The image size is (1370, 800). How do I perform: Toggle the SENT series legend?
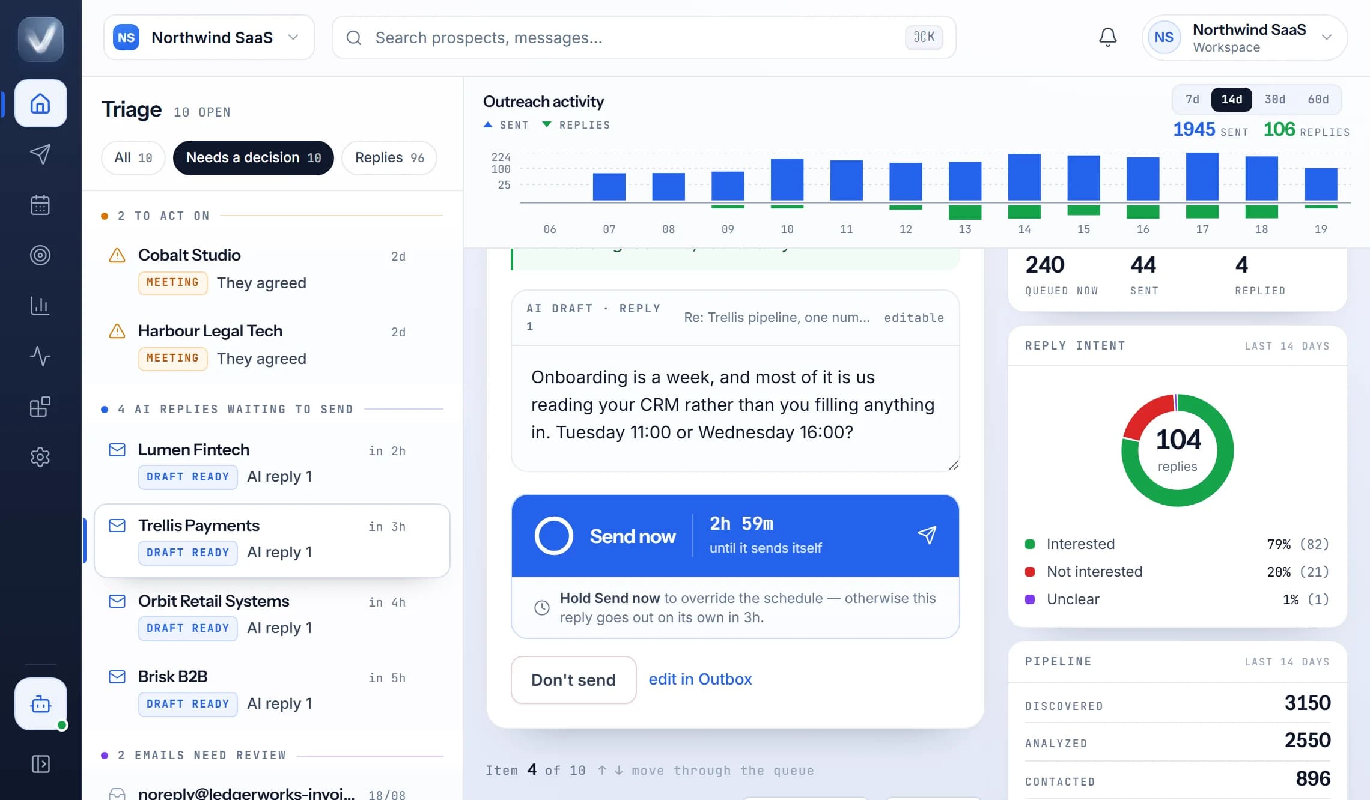point(506,125)
